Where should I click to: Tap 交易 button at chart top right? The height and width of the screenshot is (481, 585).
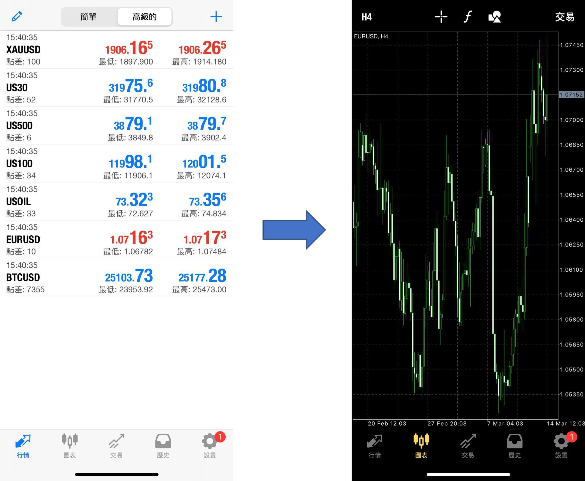point(565,17)
